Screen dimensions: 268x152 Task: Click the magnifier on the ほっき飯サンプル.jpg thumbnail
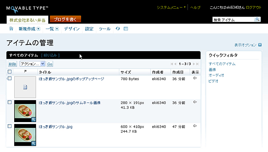tap(34, 143)
